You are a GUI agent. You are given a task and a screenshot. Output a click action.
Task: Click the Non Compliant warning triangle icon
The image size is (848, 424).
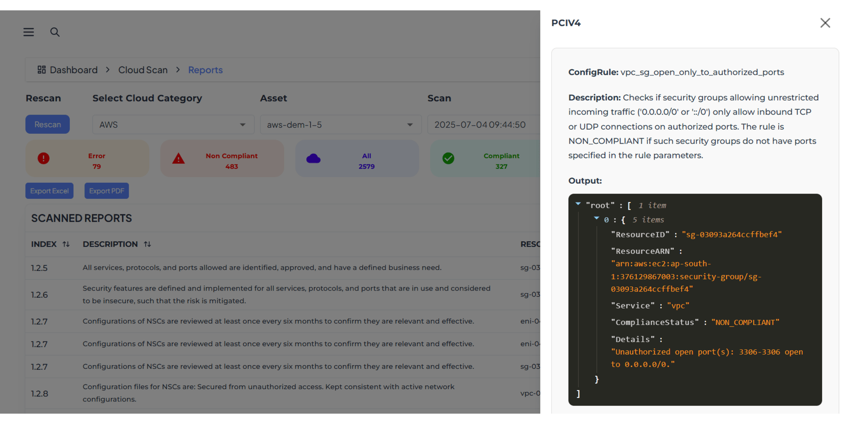pyautogui.click(x=179, y=159)
